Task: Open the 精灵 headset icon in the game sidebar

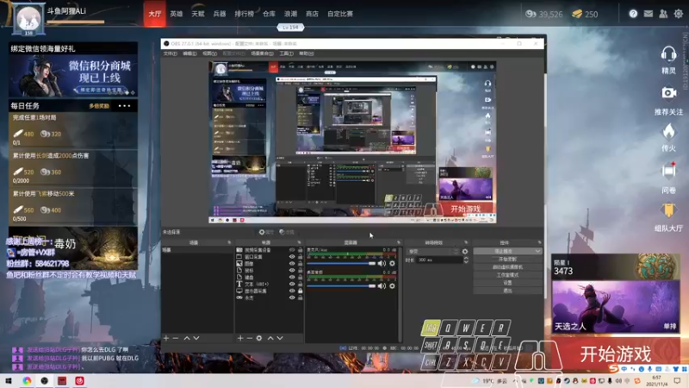Action: [668, 54]
